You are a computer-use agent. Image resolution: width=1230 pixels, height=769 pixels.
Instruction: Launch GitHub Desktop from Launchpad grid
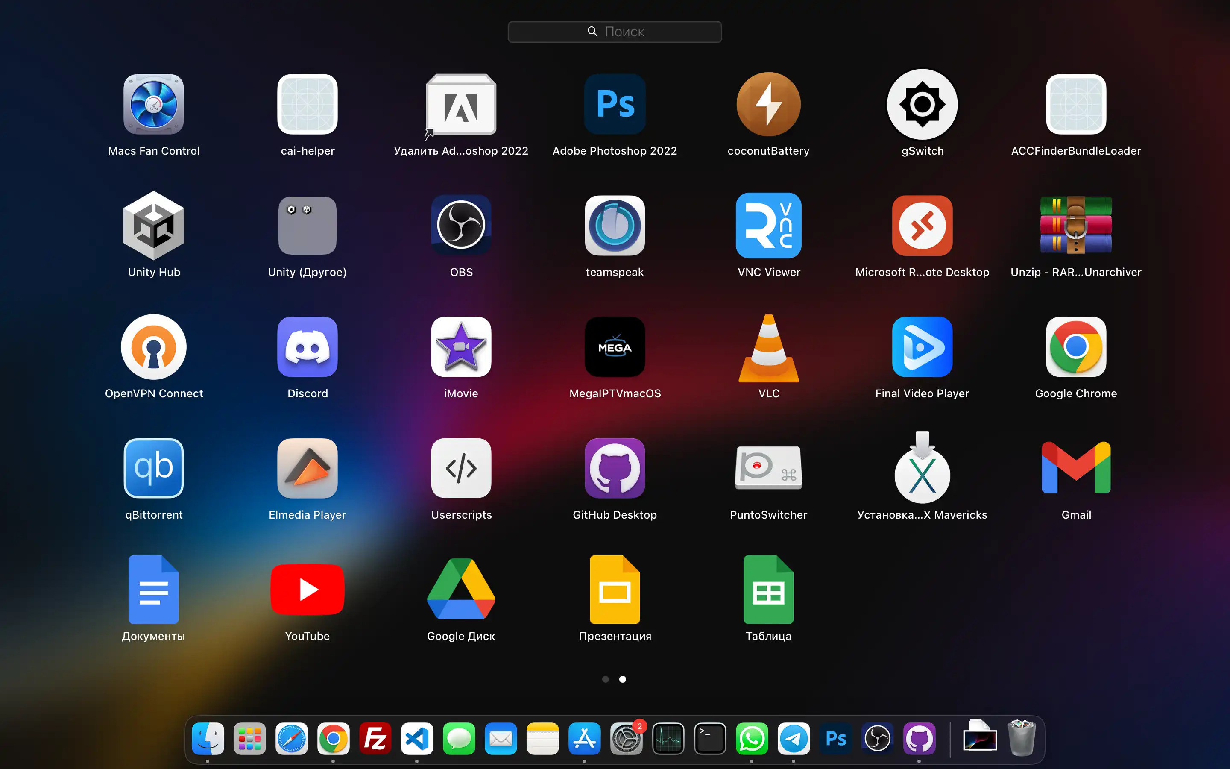[x=615, y=468]
